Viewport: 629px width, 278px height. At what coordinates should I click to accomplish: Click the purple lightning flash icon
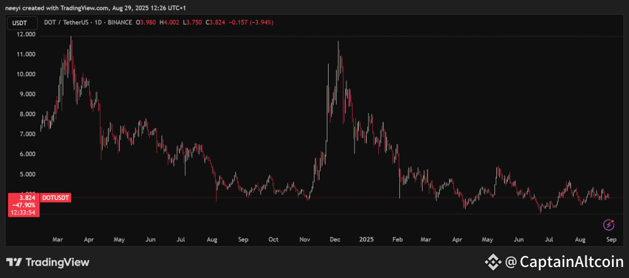point(609,225)
